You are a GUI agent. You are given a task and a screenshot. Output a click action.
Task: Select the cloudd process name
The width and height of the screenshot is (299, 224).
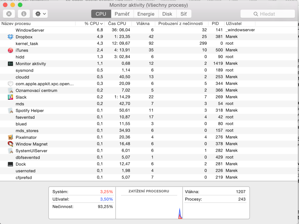(x=22, y=77)
